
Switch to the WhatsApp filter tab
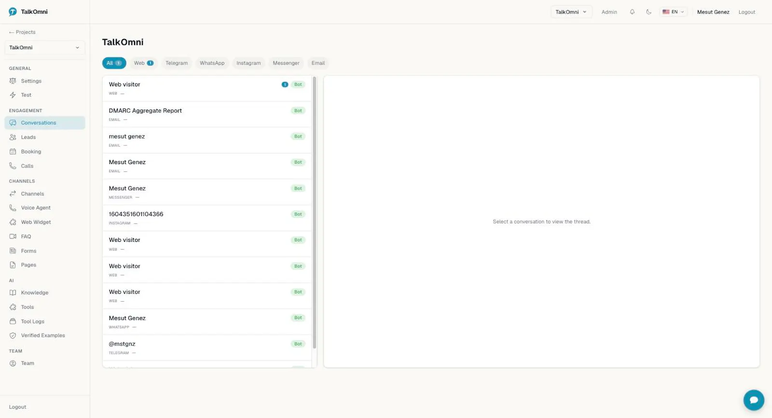(x=212, y=63)
